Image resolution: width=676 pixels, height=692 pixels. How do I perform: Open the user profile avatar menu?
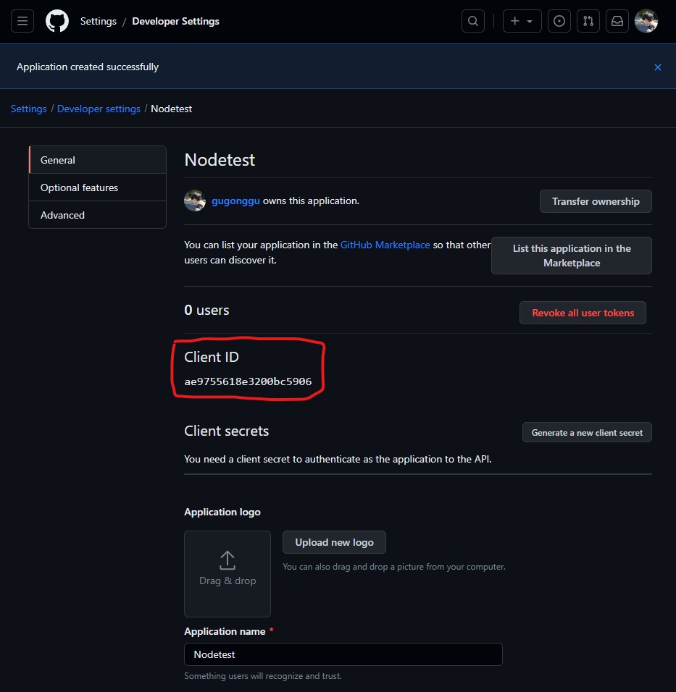(x=646, y=21)
